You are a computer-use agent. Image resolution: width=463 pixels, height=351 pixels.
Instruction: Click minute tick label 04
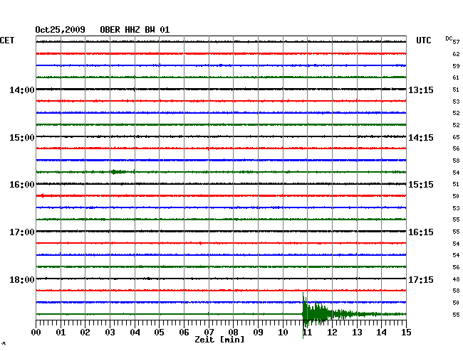(x=135, y=333)
